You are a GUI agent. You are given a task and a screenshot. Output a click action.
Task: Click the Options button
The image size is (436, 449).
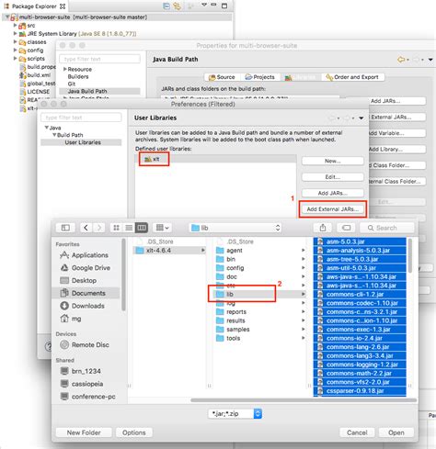[x=134, y=432]
